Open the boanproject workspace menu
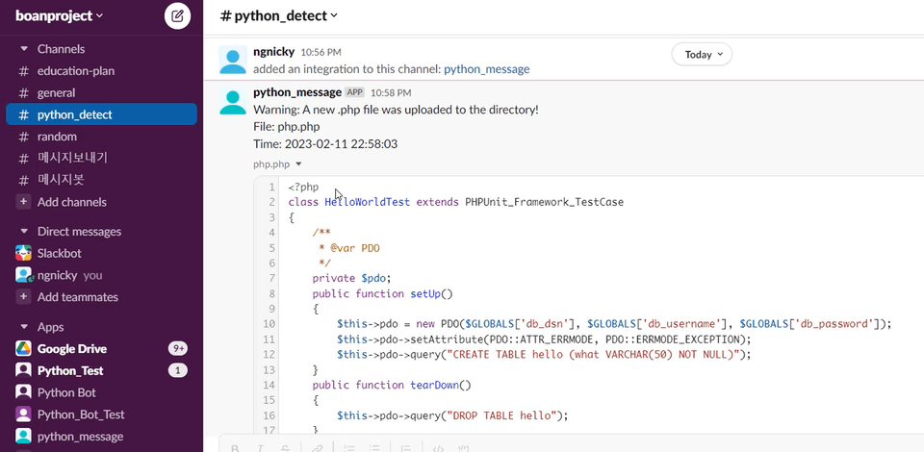The height and width of the screenshot is (452, 924). 59,16
